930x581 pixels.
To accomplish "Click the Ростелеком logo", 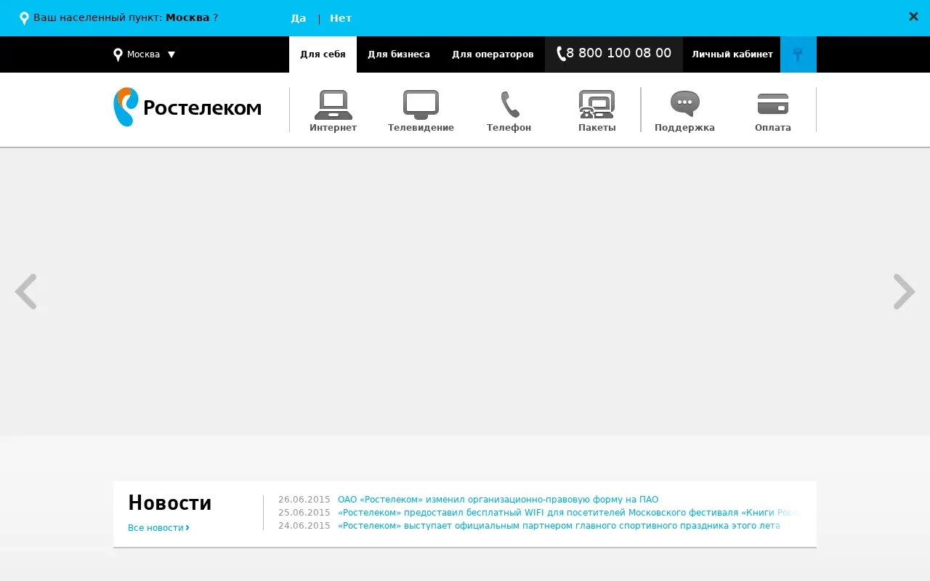I will pos(187,107).
